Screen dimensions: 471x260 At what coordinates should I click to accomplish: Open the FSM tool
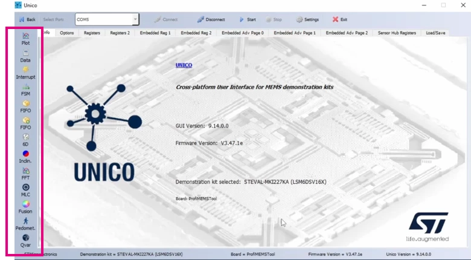(x=25, y=90)
